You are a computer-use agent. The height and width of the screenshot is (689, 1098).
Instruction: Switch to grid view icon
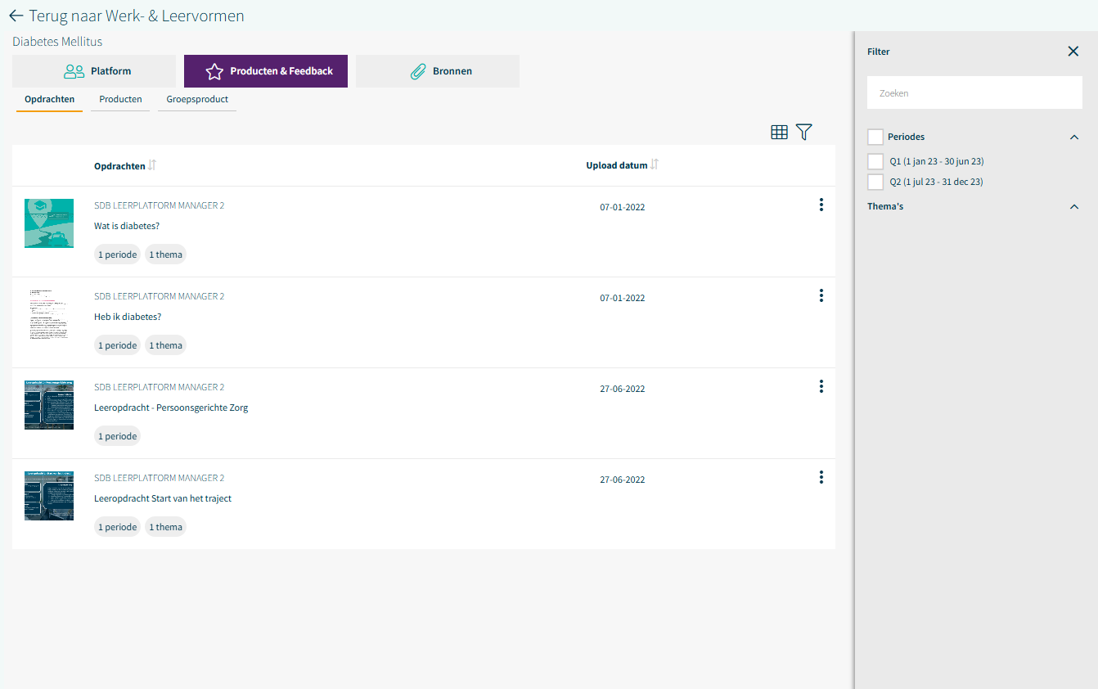(779, 133)
